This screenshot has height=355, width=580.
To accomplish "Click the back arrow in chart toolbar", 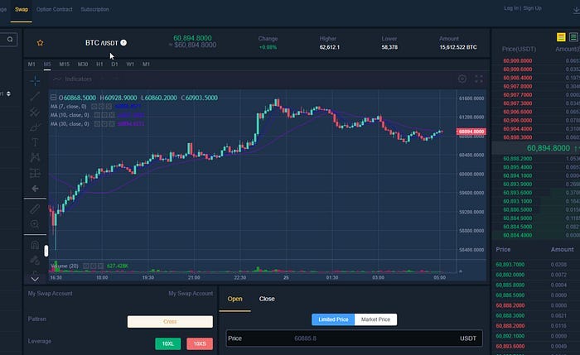I will tap(35, 189).
